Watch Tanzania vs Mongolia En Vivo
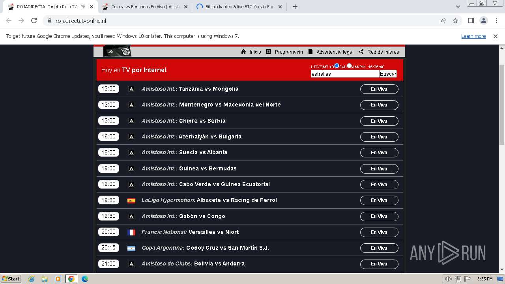Viewport: 505px width, 284px height. [x=379, y=89]
